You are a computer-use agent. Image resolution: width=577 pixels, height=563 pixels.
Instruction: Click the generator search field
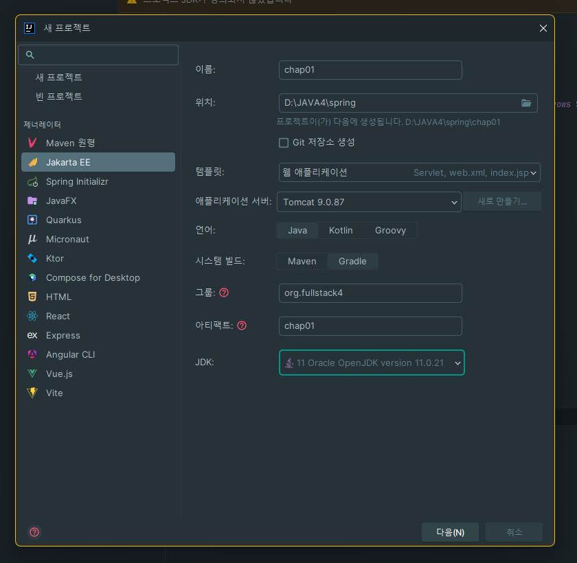pos(98,55)
